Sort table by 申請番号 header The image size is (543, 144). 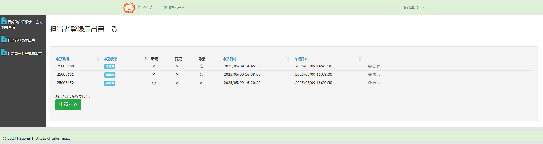click(x=63, y=59)
